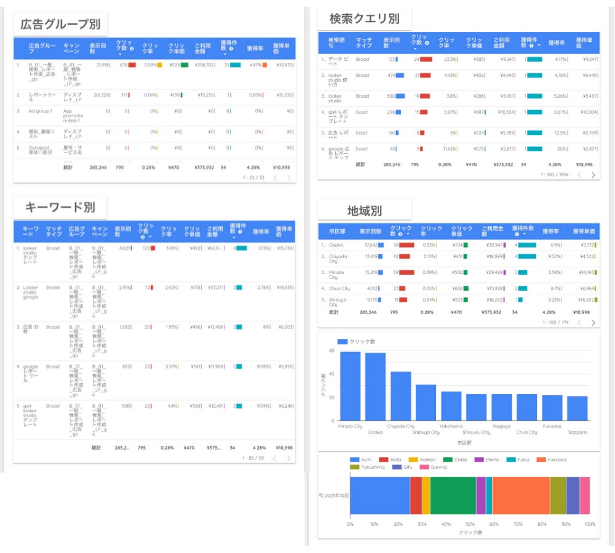The image size is (615, 553).
Task: Click 獲得件数 sort arrow in 検索クエリ別 header
Action: (539, 46)
